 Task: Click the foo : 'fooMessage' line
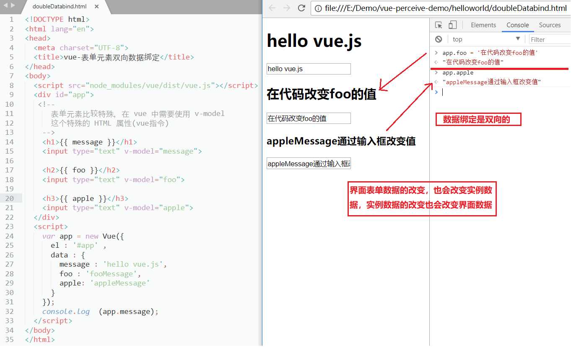pyautogui.click(x=100, y=274)
